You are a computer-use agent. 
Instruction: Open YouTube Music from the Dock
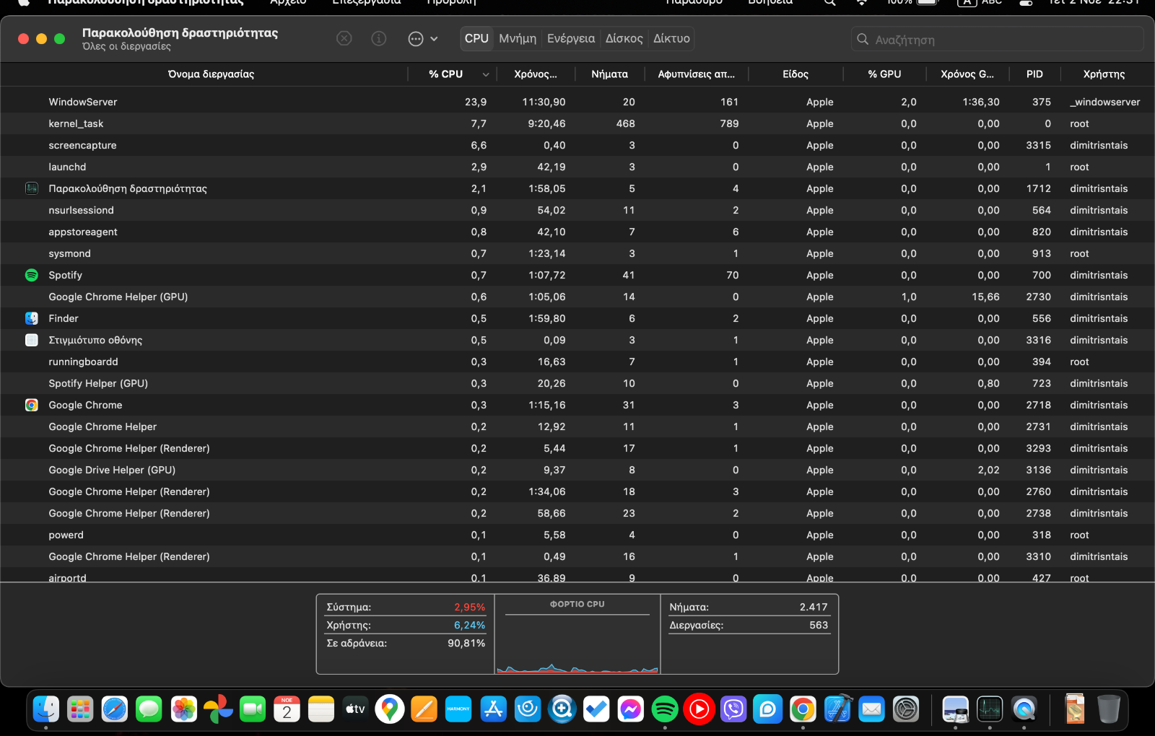tap(699, 709)
